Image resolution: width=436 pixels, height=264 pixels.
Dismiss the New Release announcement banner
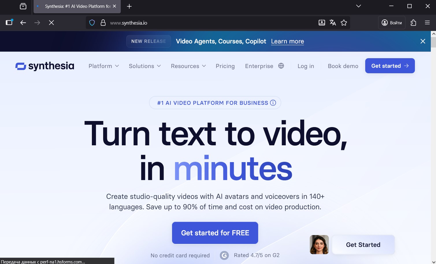coord(423,41)
